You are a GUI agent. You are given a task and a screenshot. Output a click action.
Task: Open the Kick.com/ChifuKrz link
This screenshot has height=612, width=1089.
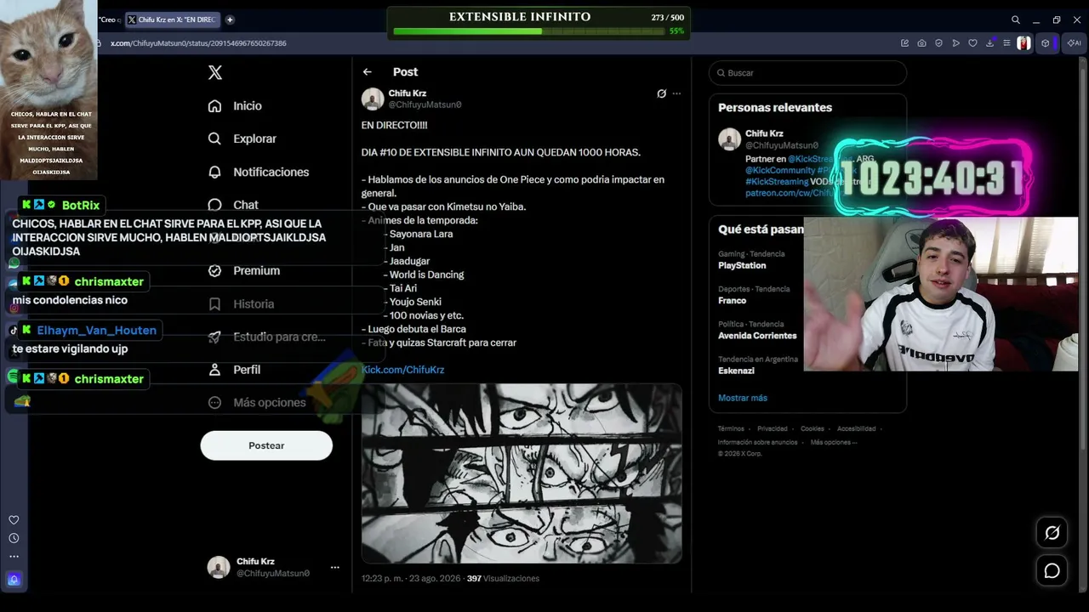pos(402,370)
